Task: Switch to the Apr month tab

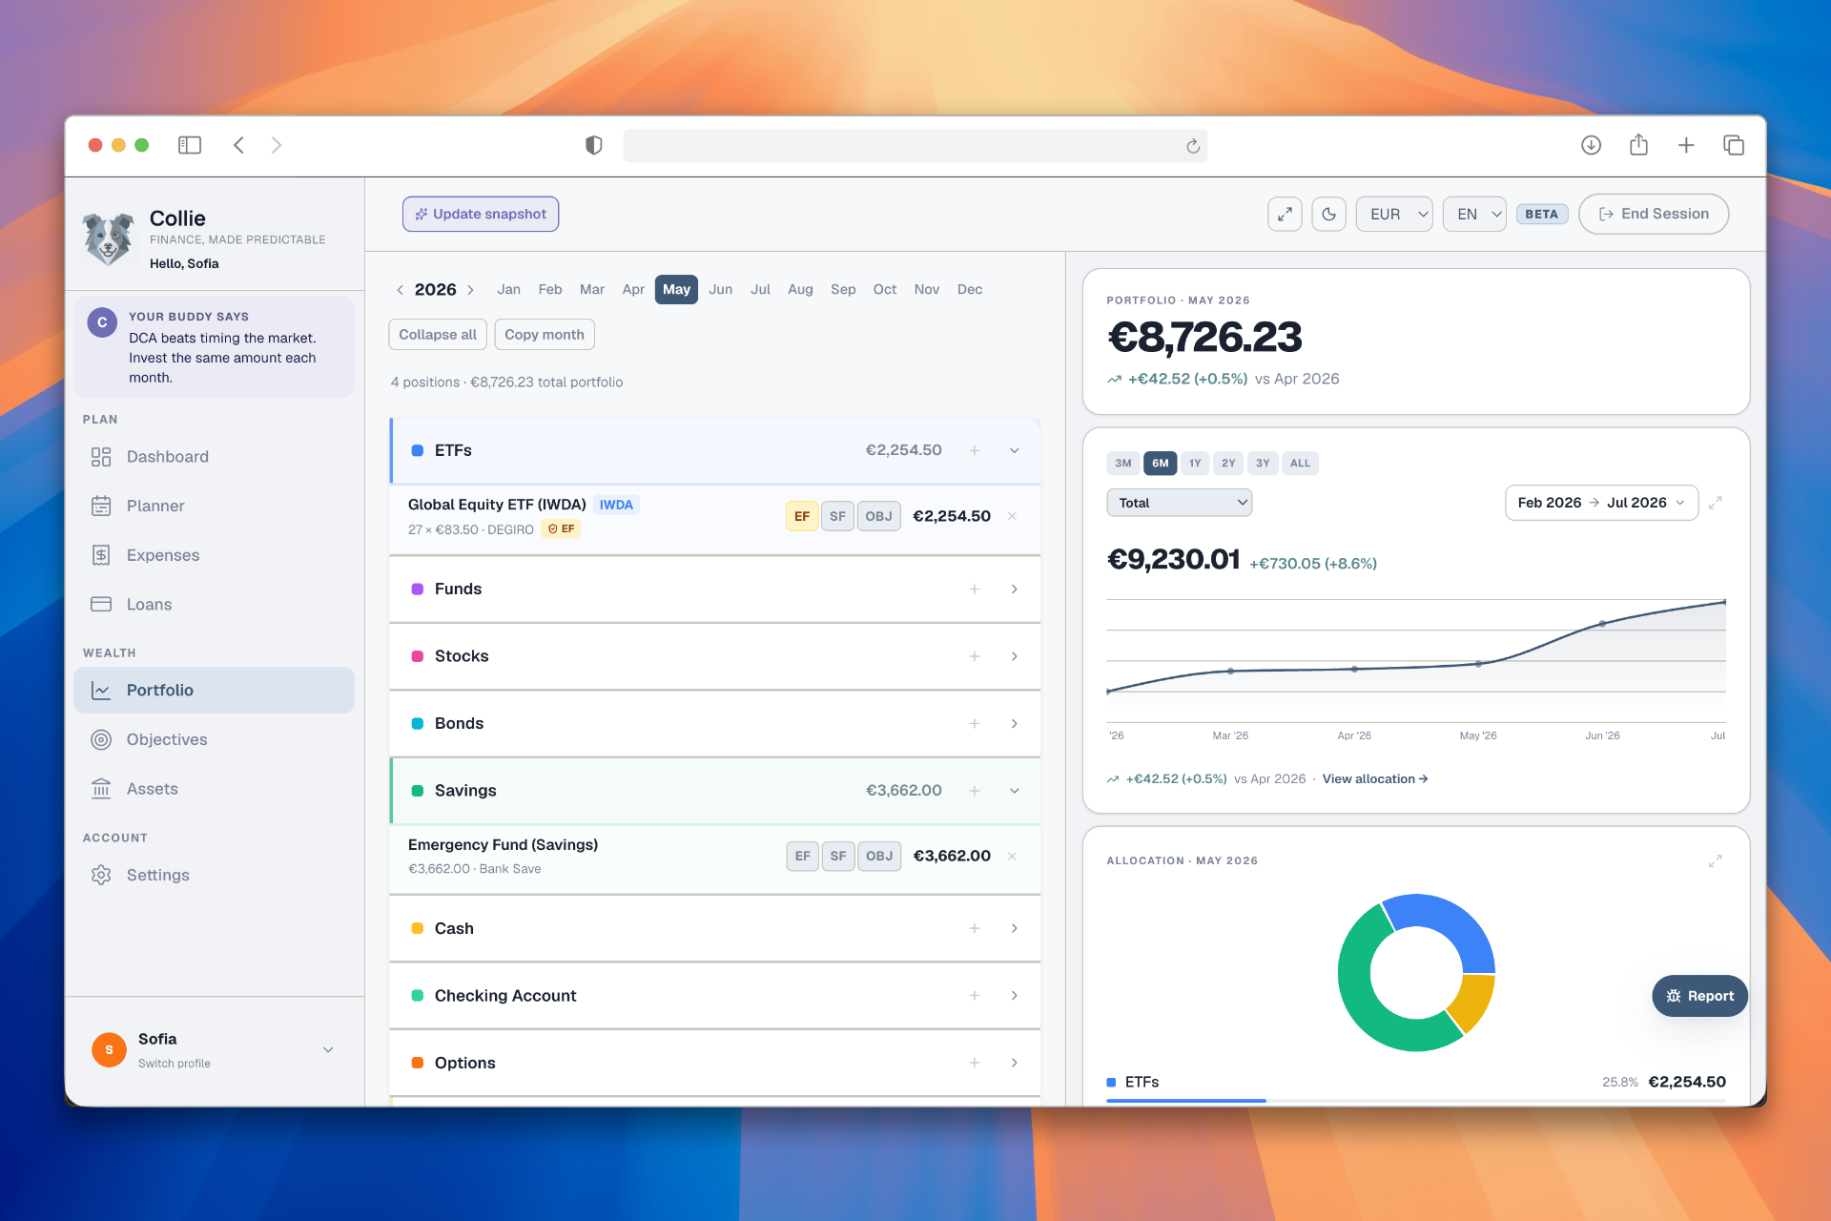Action: [633, 289]
